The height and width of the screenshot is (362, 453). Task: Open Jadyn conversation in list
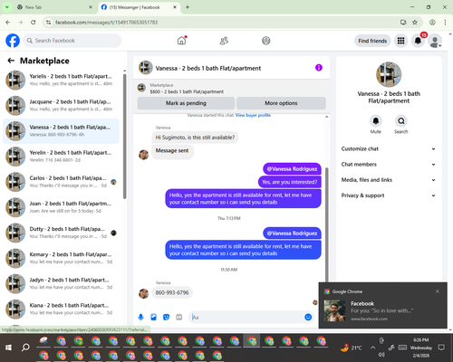tap(62, 283)
